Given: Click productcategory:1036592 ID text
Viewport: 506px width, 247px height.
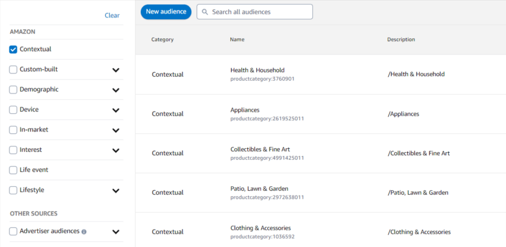Looking at the screenshot, I should click(262, 237).
